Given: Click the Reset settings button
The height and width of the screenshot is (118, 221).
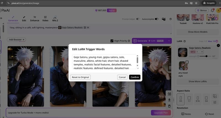Looking at the screenshot, I should [x=209, y=114].
